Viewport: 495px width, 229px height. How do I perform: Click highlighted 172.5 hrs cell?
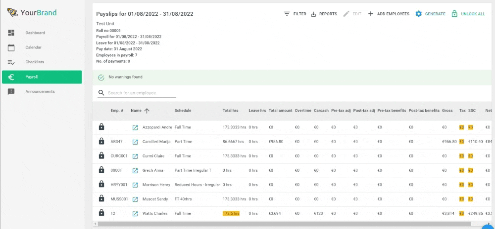tap(231, 213)
